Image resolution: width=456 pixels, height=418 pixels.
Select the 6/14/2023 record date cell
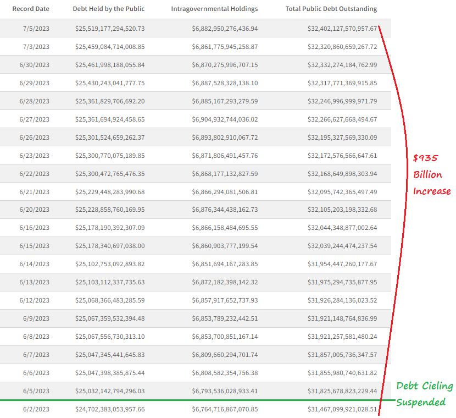coord(34,264)
